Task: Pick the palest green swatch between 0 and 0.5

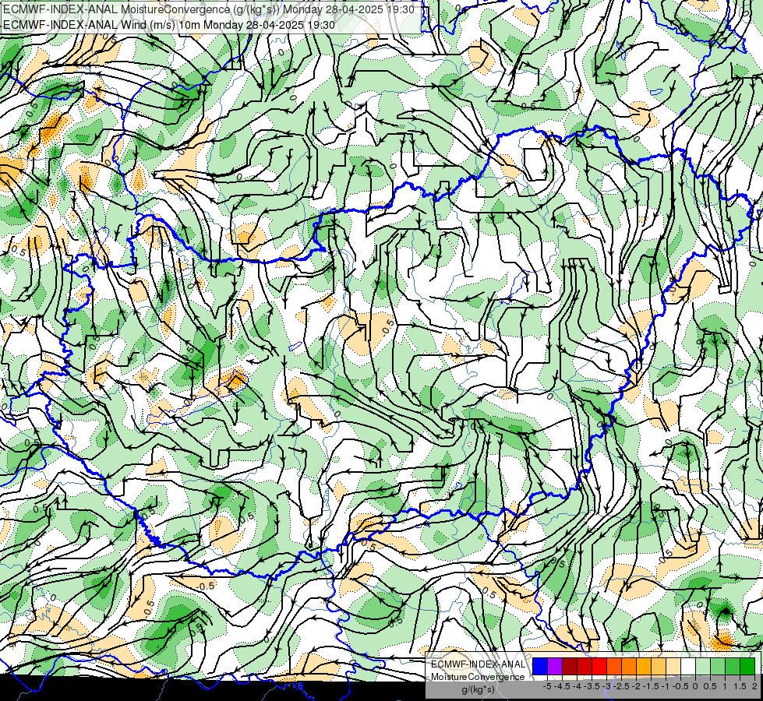Action: point(703,667)
